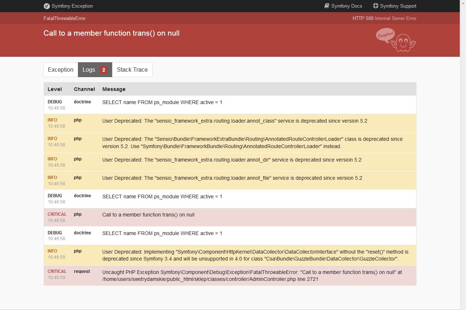The image size is (466, 310).
Task: Click the php channel cell in CRITICAL row
Action: point(78,214)
